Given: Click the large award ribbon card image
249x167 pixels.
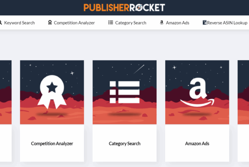Looking at the screenshot, I should (52, 92).
